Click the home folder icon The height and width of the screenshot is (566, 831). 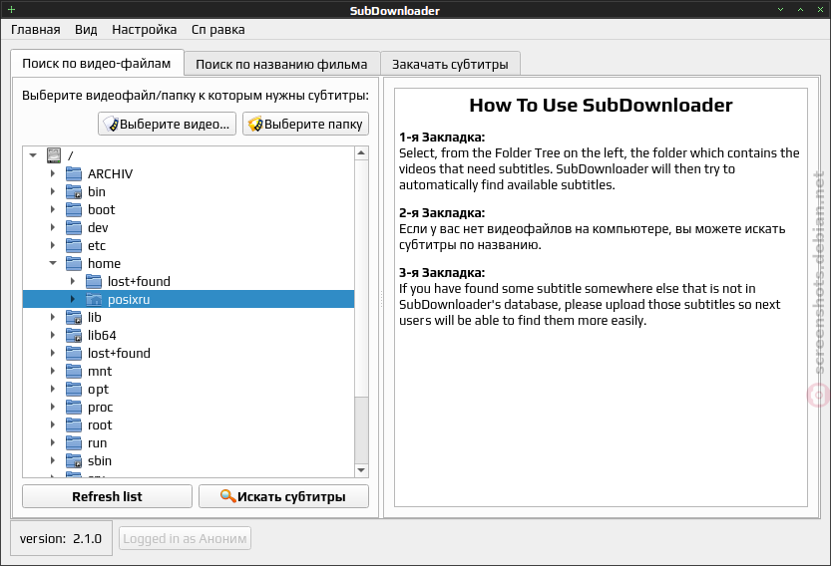(x=74, y=263)
